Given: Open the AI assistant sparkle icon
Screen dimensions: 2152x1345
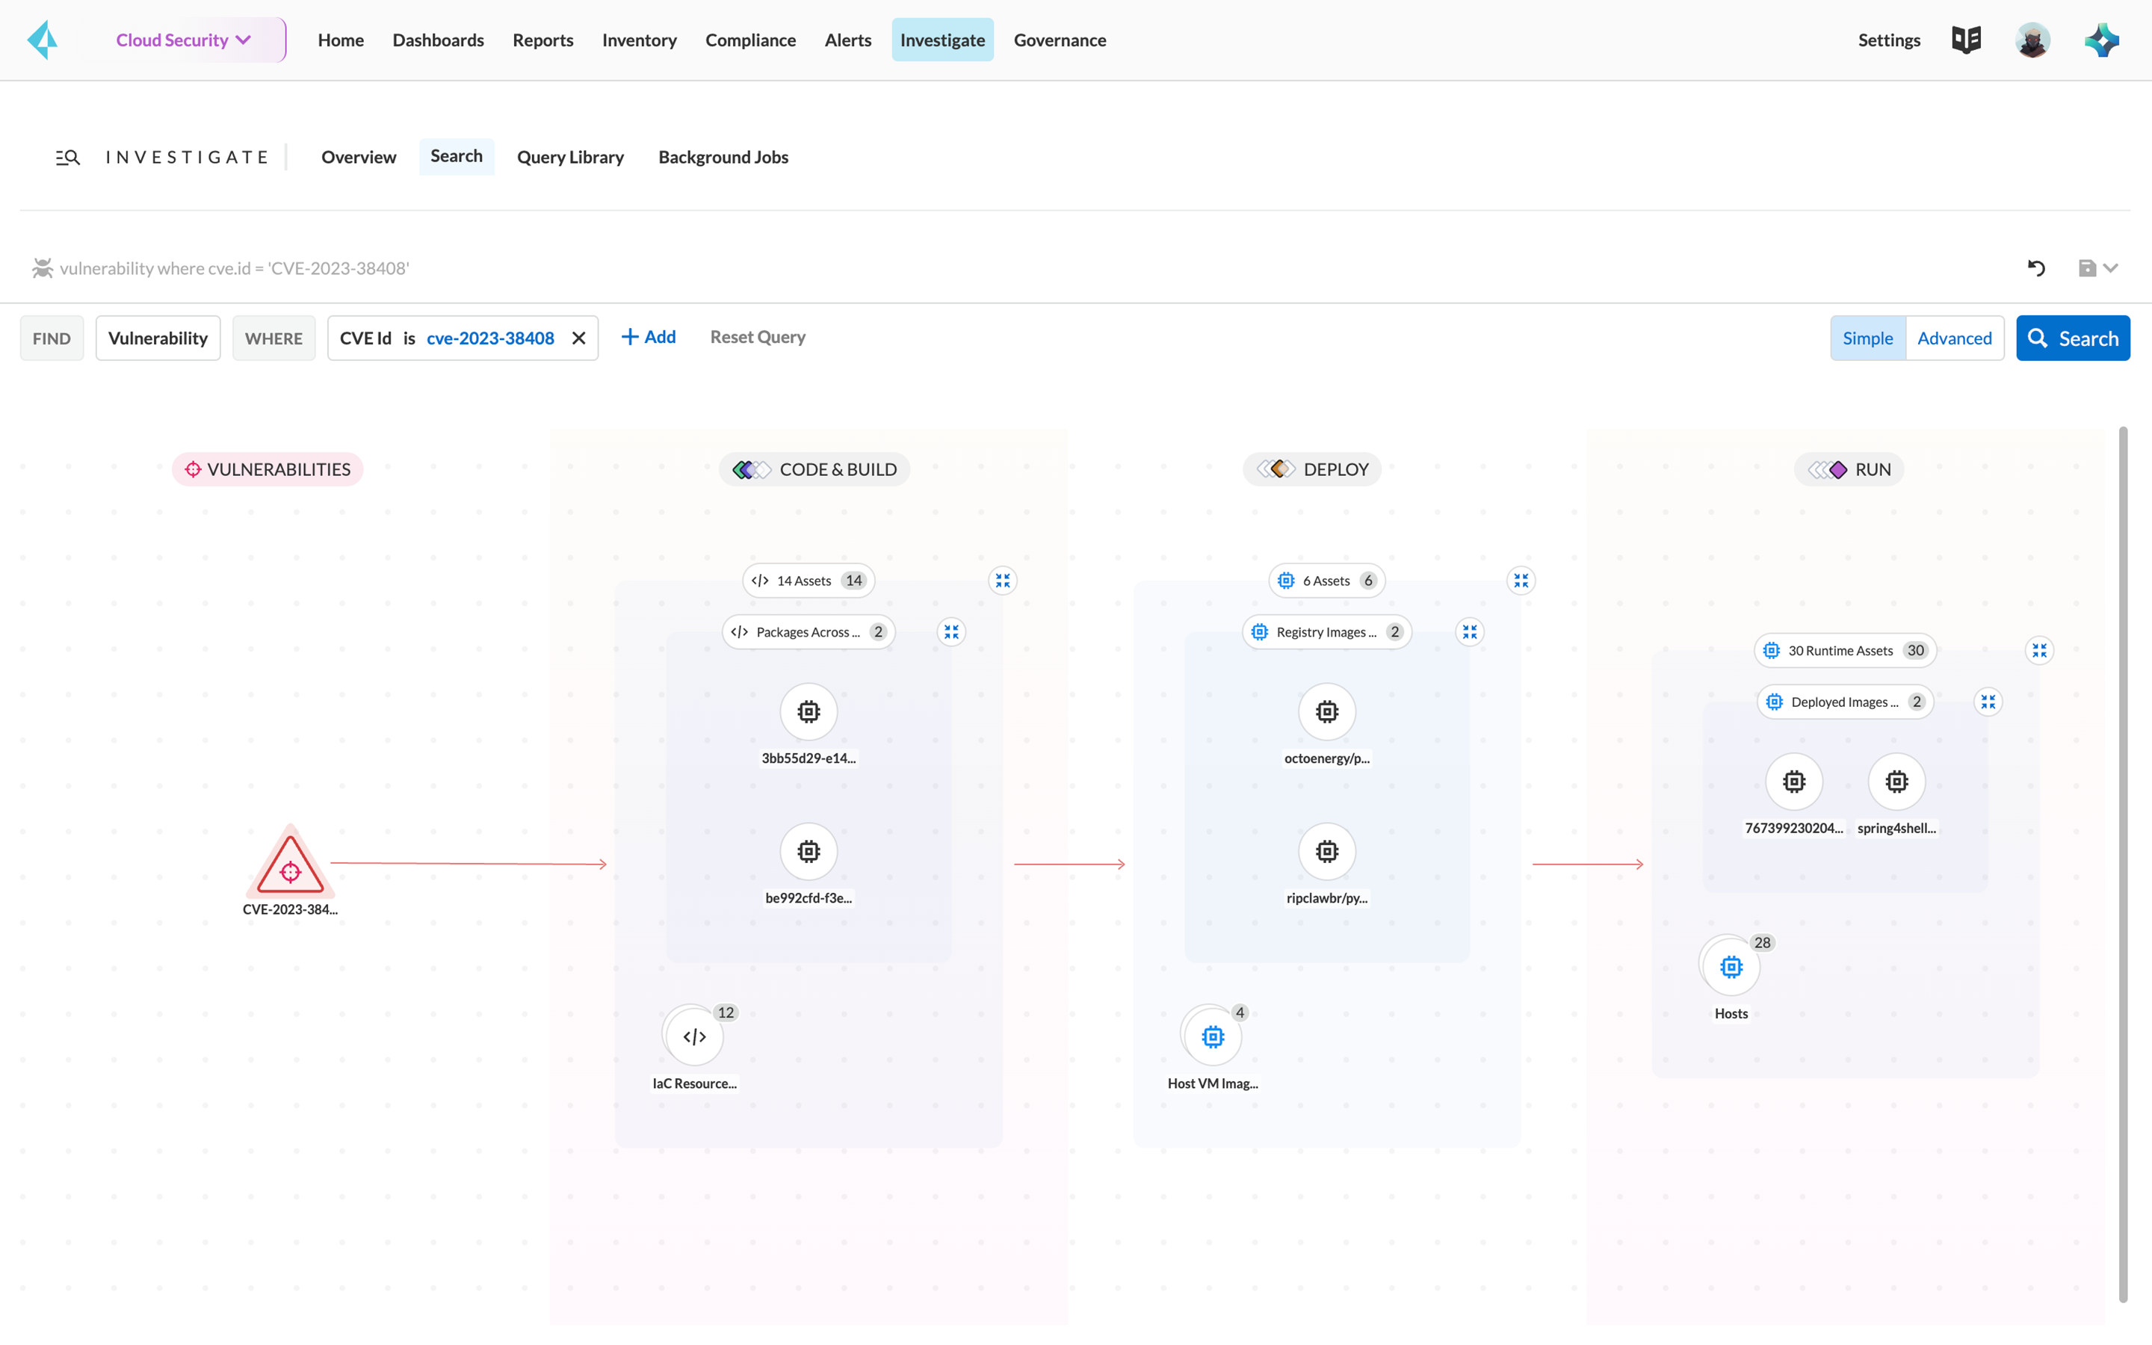Looking at the screenshot, I should (2101, 40).
